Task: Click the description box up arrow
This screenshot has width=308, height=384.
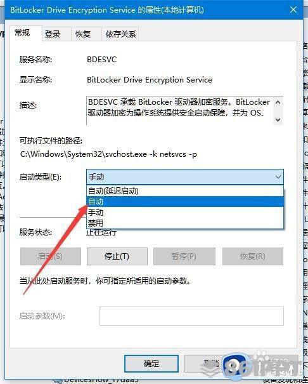Action: click(x=278, y=103)
